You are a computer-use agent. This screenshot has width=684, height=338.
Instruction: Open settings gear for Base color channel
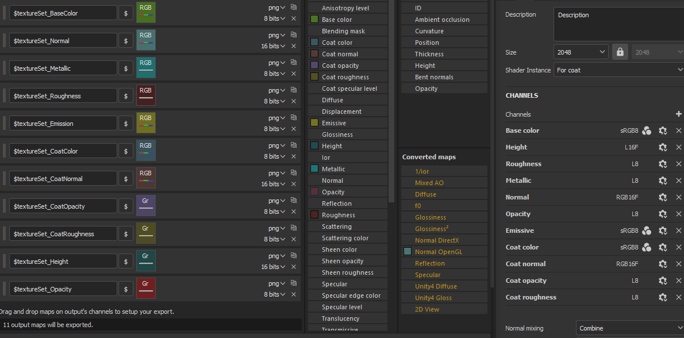point(663,130)
